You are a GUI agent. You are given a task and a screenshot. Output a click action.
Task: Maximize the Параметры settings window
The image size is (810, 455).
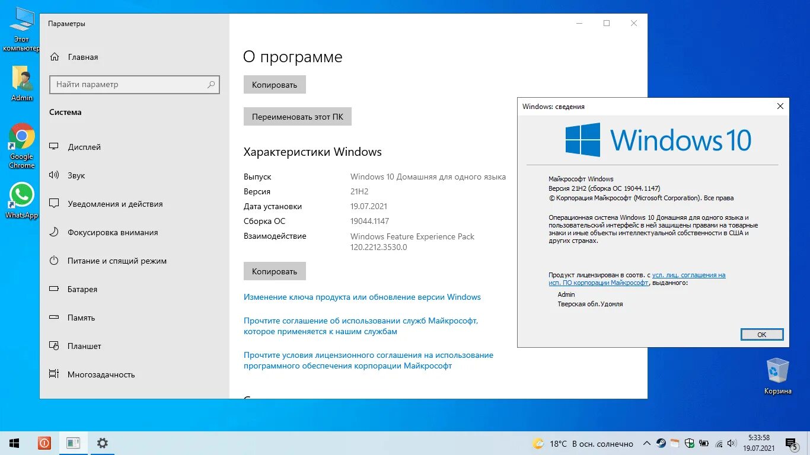607,23
